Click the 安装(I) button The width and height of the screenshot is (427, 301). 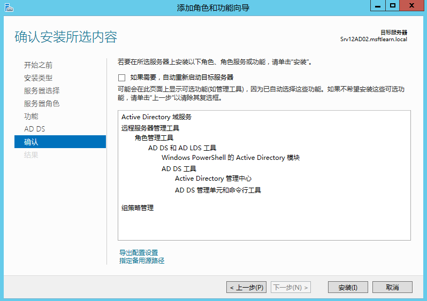pos(348,288)
